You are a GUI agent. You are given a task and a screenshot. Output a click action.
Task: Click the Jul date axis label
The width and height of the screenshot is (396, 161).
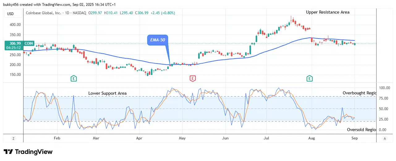[266, 138]
